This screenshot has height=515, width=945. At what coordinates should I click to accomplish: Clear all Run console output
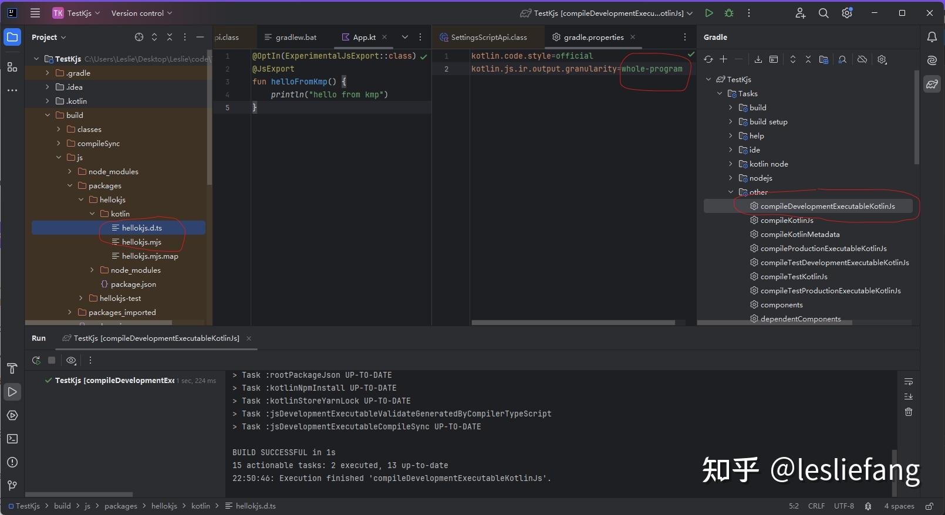909,412
